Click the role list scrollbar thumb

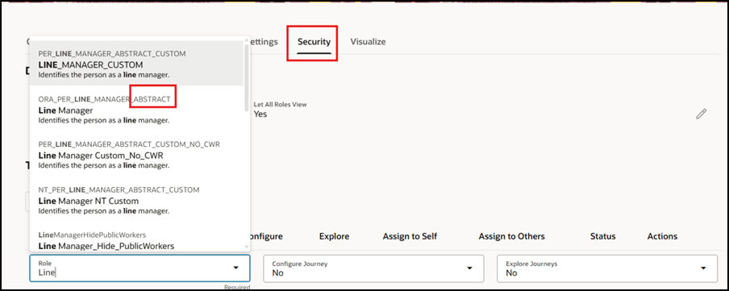pyautogui.click(x=247, y=77)
